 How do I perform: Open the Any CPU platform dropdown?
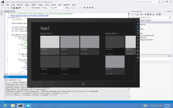pos(57,8)
